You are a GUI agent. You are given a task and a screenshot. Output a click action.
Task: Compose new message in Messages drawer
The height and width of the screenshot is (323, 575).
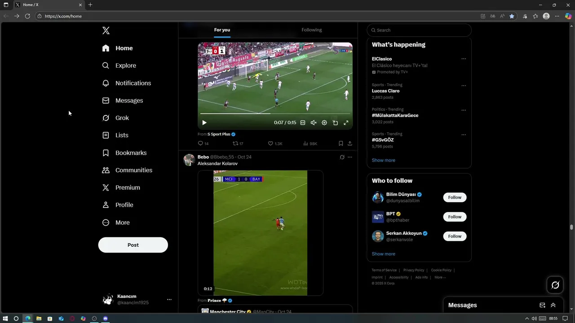(542, 305)
